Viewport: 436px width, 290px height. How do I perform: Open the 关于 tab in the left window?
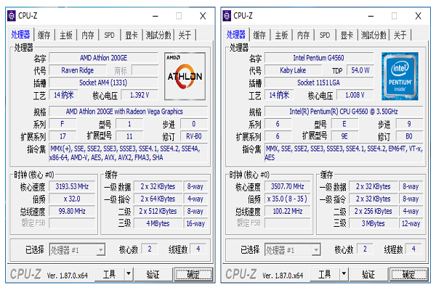click(185, 35)
